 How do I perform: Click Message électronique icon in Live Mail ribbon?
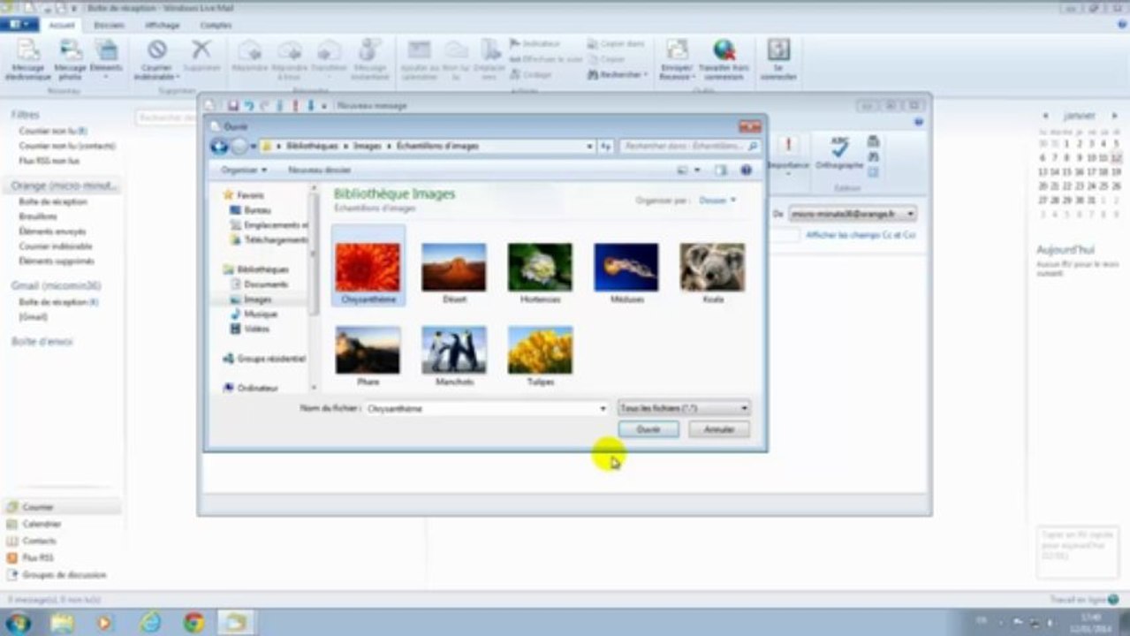(x=28, y=60)
